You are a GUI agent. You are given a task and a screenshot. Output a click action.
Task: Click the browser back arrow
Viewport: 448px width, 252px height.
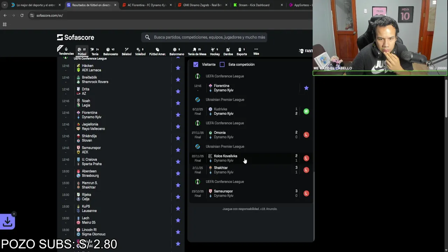[x=5, y=15]
